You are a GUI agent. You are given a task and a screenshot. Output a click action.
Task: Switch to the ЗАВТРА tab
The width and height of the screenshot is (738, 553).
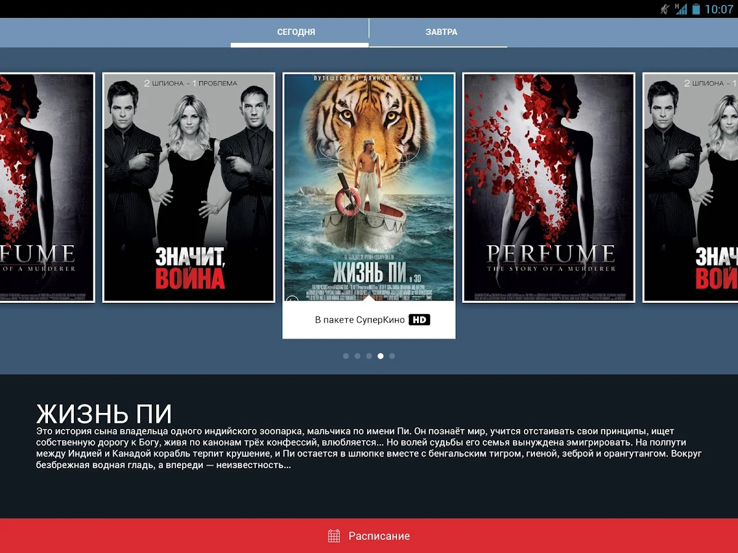click(438, 32)
